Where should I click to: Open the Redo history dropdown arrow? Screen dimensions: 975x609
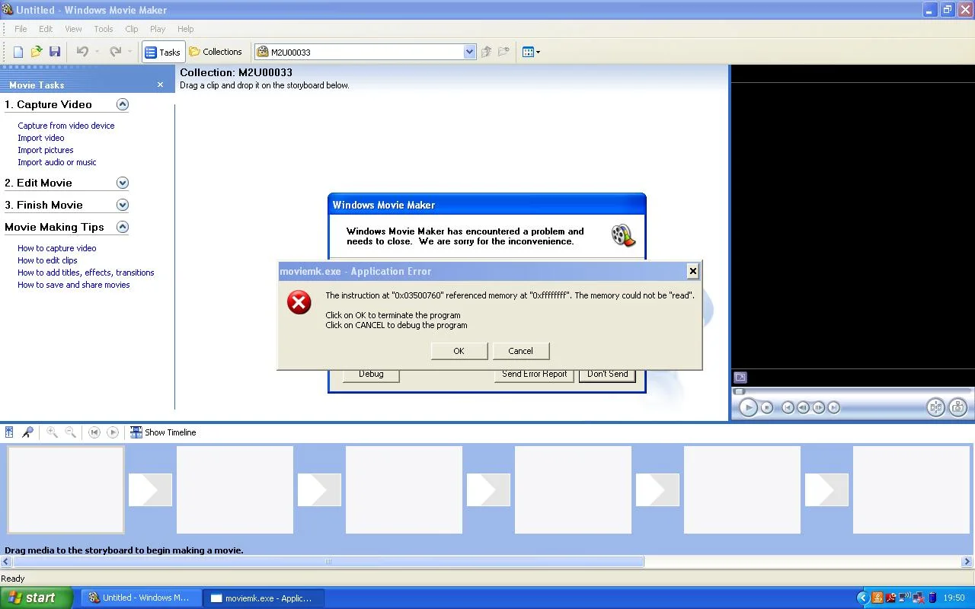129,52
